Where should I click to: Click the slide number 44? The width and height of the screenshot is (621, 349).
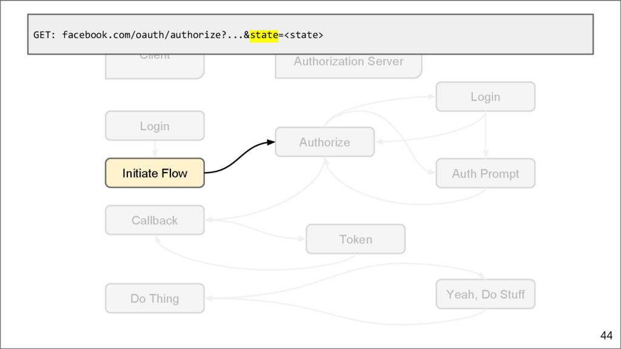[606, 335]
